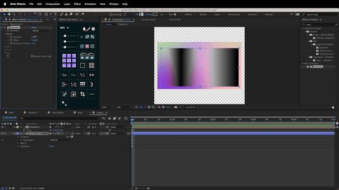339x190 pixels.
Task: Open Gradient 2 blending mode dropdown
Action: (79, 127)
